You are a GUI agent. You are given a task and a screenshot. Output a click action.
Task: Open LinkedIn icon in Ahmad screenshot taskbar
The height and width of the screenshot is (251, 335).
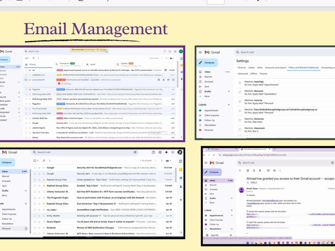click(x=287, y=243)
